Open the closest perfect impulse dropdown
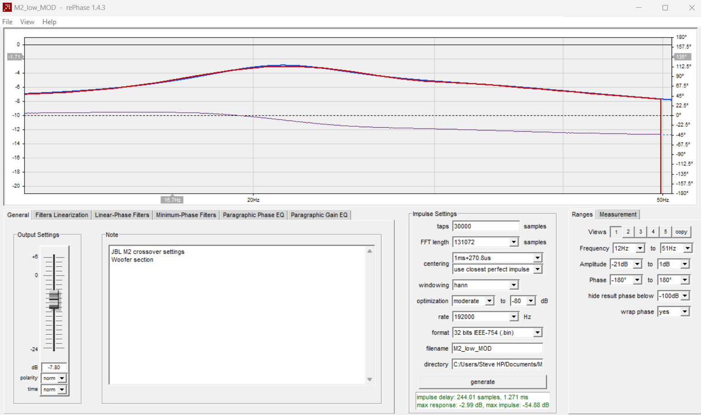The width and height of the screenshot is (701, 415). [x=537, y=269]
